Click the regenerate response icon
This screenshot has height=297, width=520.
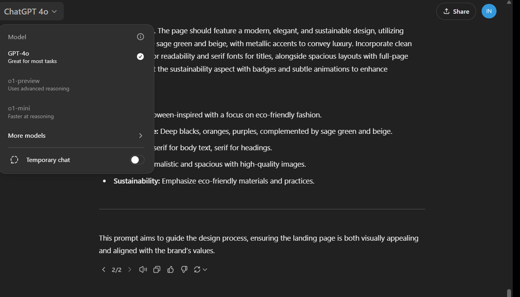197,269
